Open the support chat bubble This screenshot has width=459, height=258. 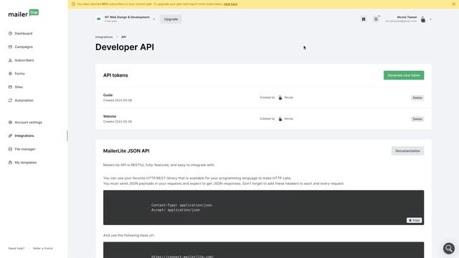pos(449,249)
